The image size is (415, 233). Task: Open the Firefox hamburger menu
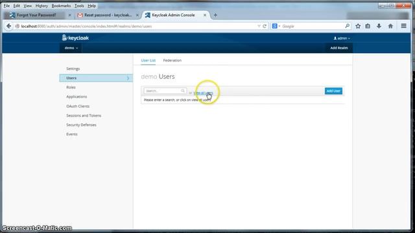(403, 26)
